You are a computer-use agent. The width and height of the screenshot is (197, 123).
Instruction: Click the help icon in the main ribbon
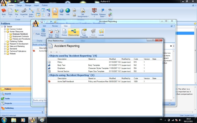coord(193,5)
